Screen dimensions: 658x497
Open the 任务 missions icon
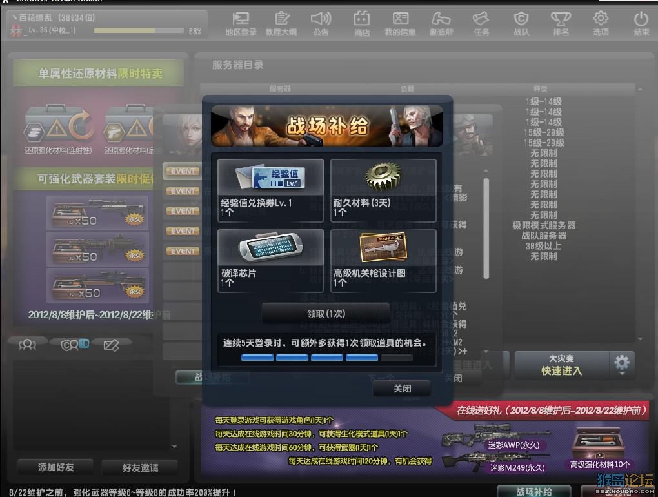[481, 23]
